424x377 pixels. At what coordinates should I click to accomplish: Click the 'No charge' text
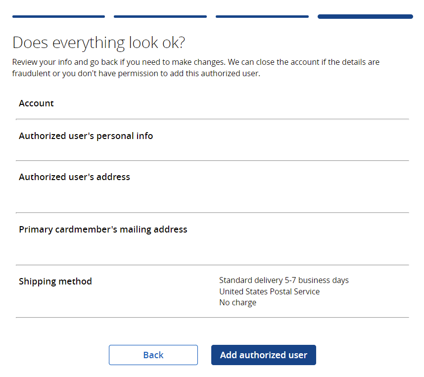click(x=237, y=302)
